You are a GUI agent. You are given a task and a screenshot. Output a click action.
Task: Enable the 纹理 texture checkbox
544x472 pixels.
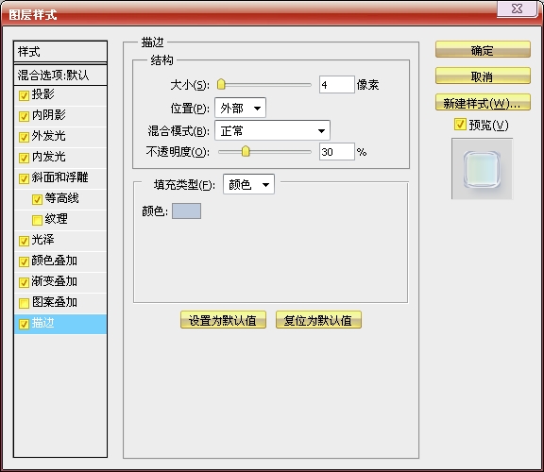tap(37, 220)
